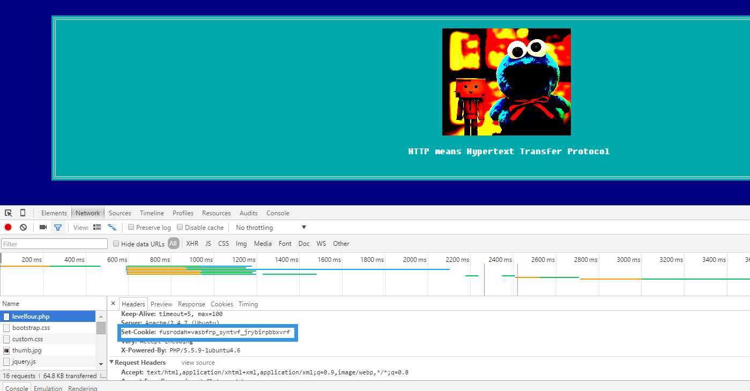Click request list scrollbar up arrow

click(101, 316)
